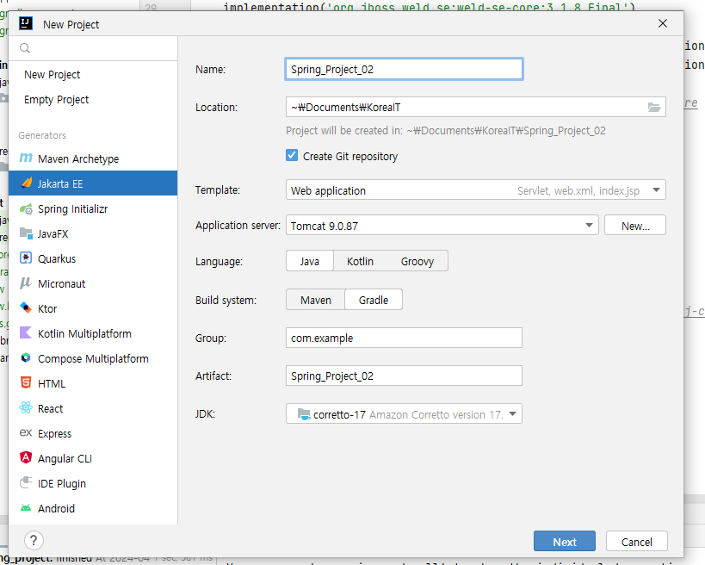705x565 pixels.
Task: Click the Artifact input field
Action: tap(404, 376)
